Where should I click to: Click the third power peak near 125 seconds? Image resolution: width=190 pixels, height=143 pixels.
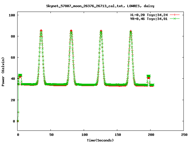pyautogui.click(x=101, y=31)
